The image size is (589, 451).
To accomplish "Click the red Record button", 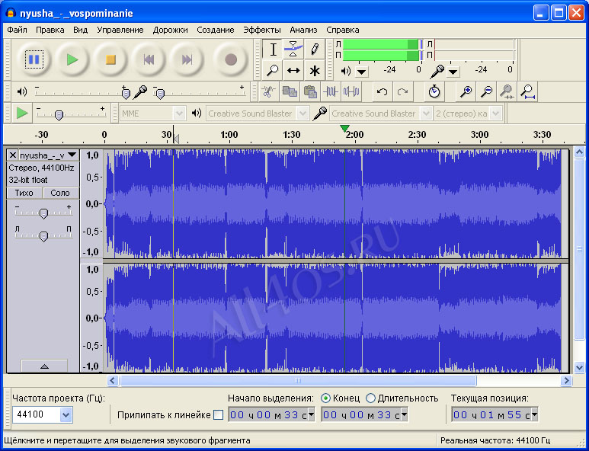I will point(231,59).
